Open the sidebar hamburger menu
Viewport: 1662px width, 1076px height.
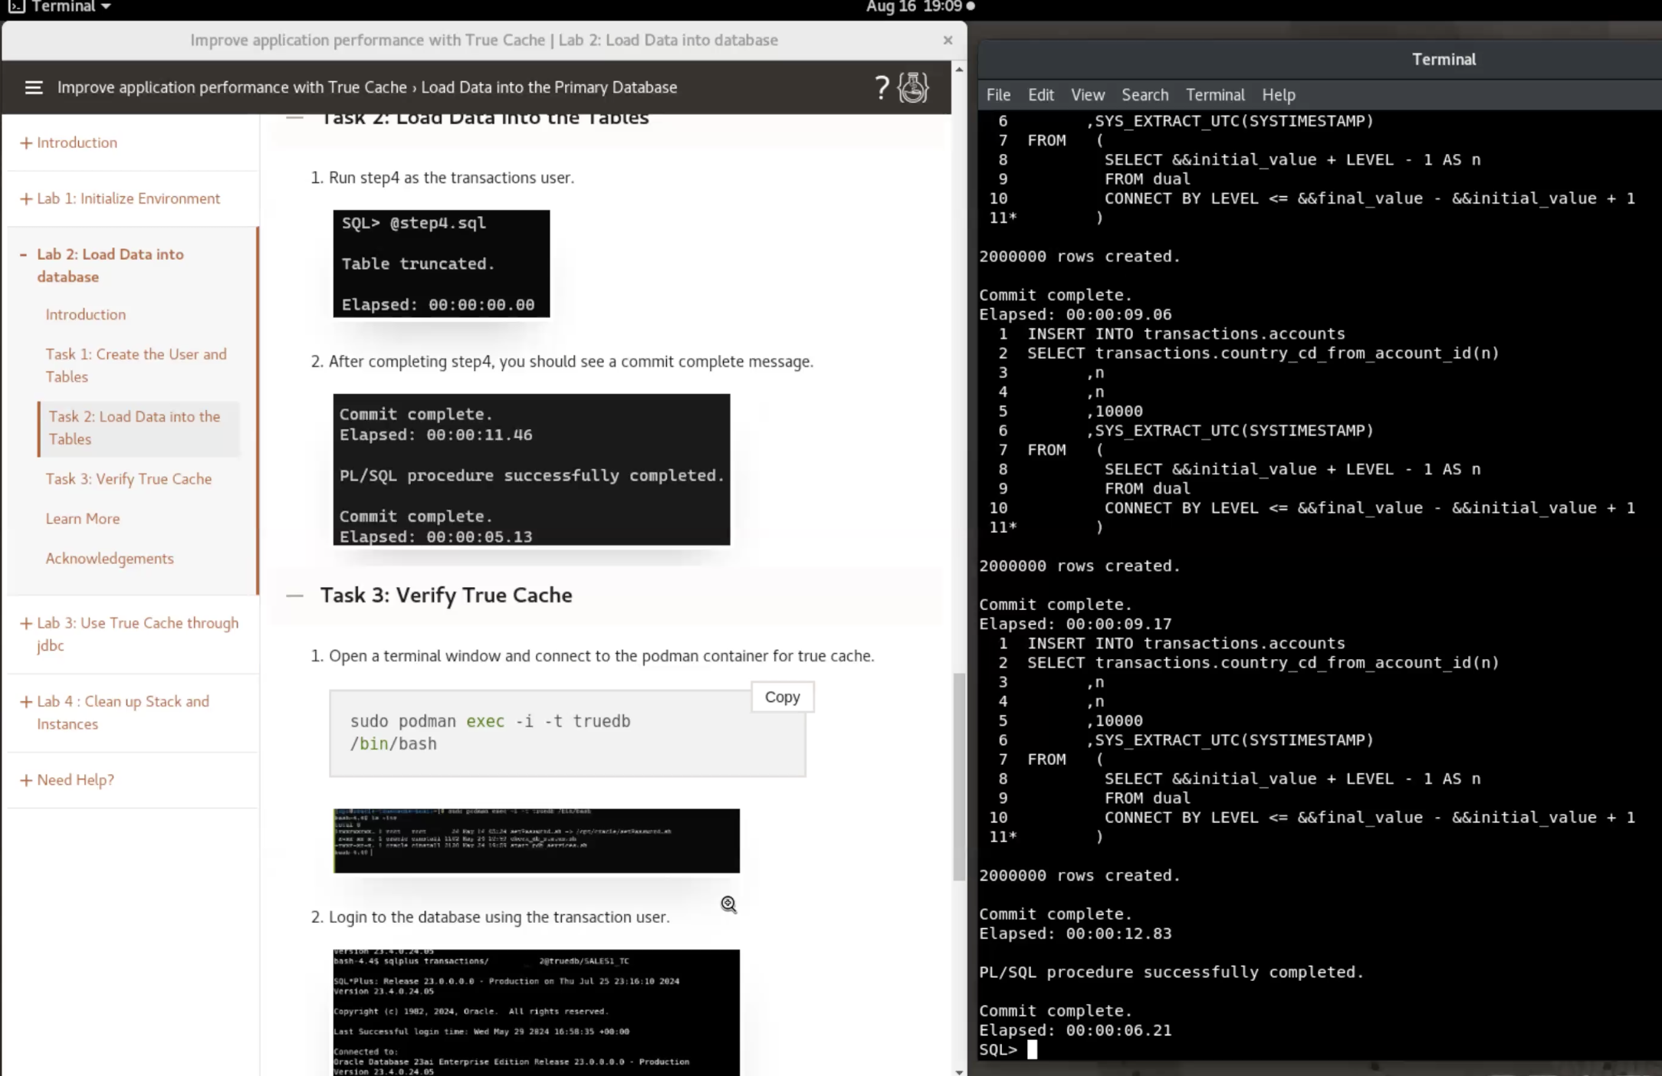click(34, 87)
